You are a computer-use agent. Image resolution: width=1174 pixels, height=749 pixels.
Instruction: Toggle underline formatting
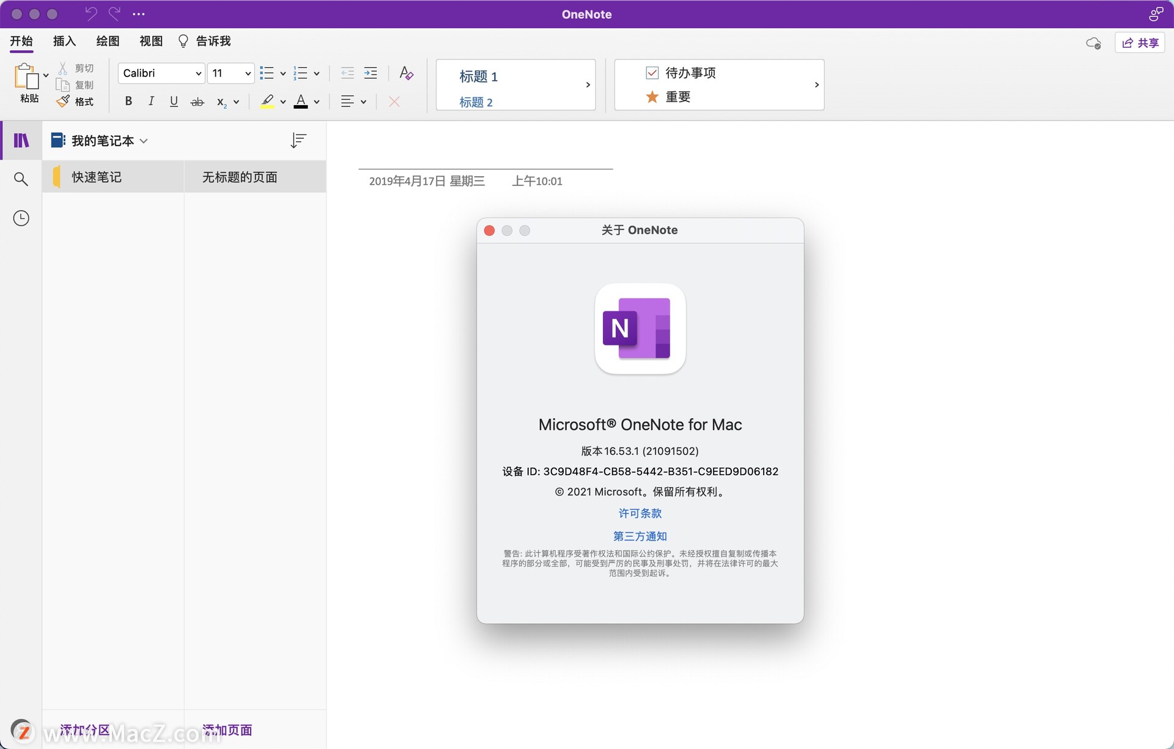(x=174, y=101)
